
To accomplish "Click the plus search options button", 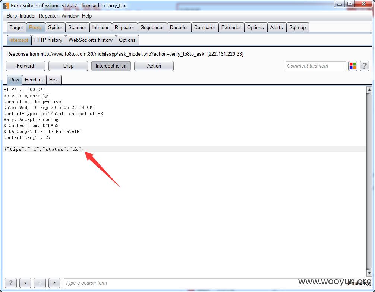I will tap(40, 283).
